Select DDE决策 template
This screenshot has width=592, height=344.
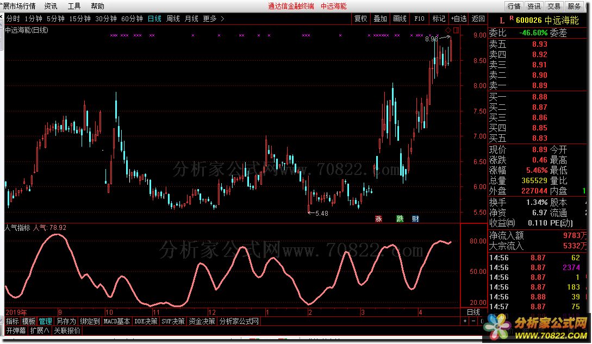pyautogui.click(x=146, y=321)
